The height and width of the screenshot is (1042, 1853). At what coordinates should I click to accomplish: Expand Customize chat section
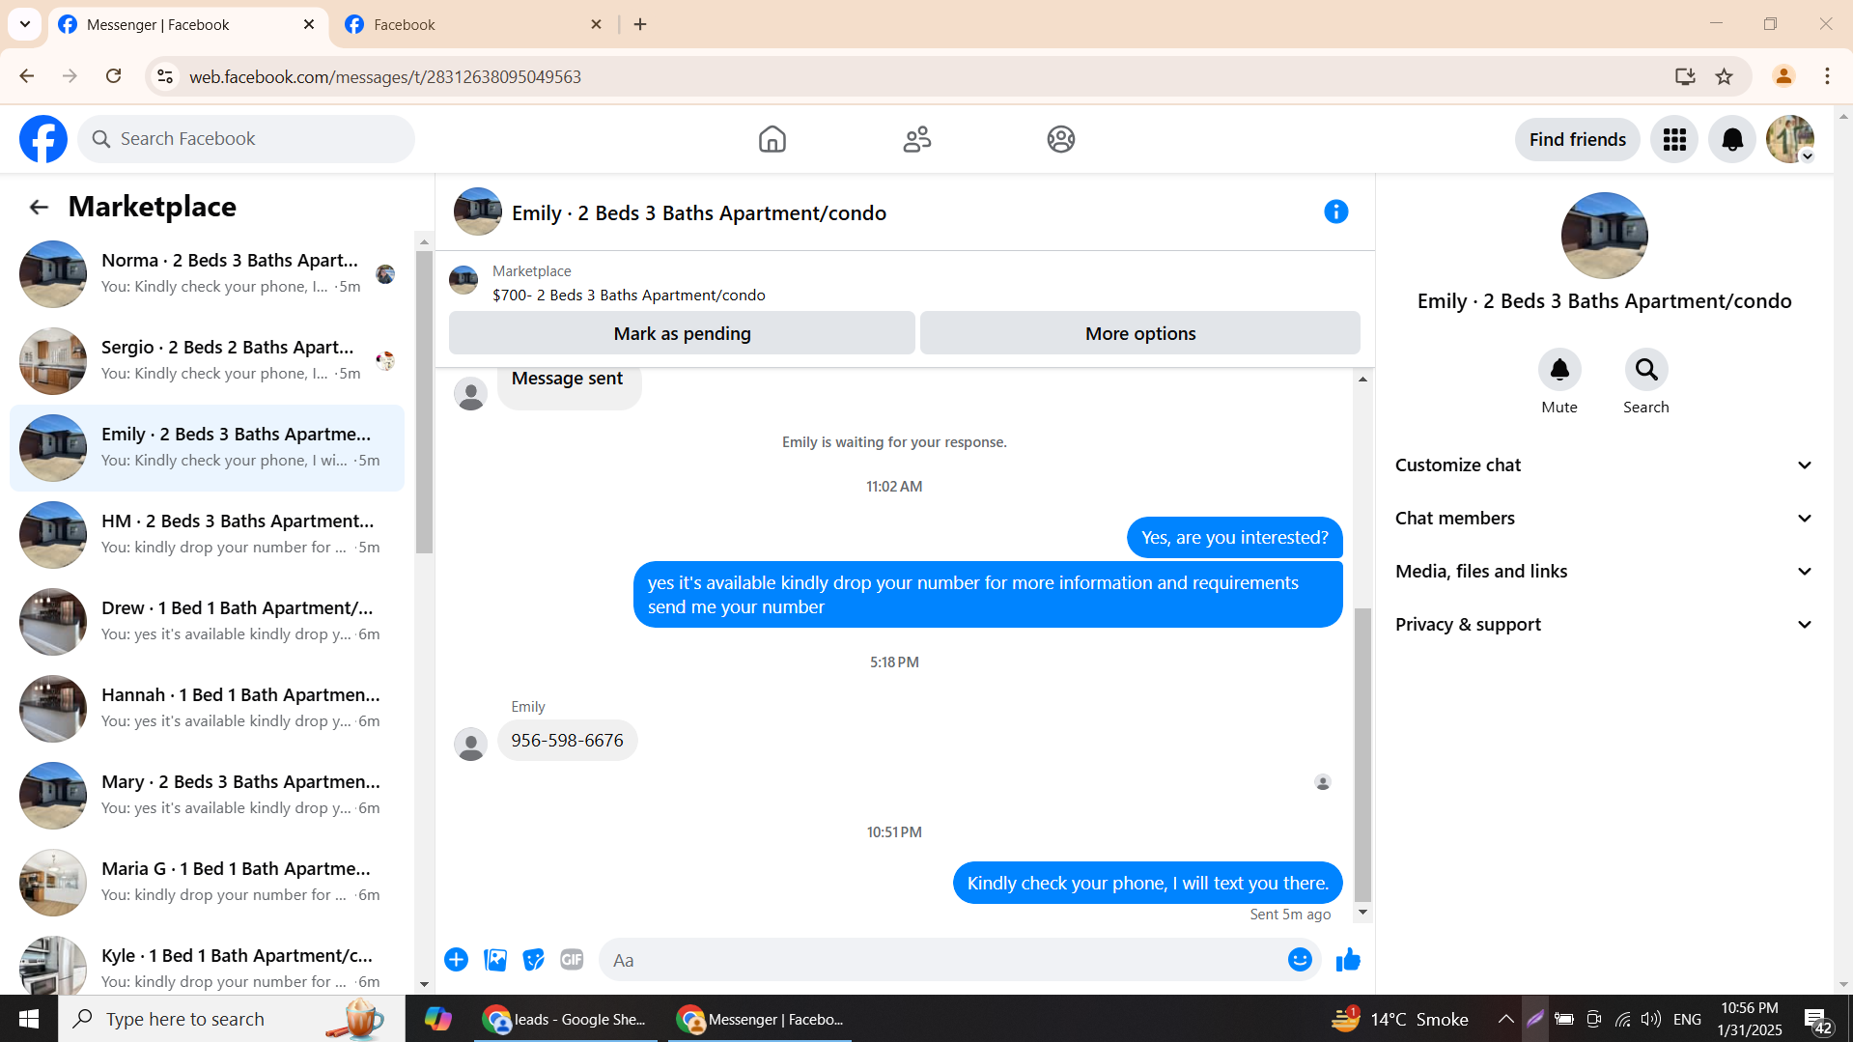pyautogui.click(x=1604, y=465)
